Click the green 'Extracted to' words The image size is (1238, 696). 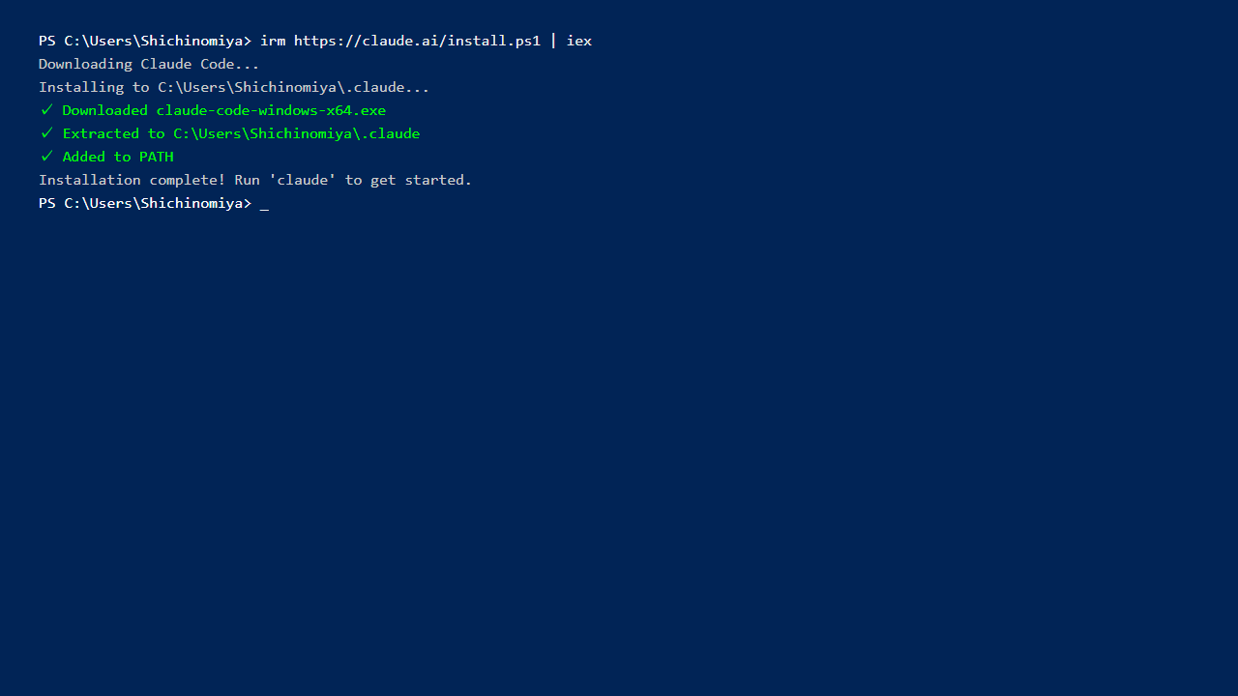coord(114,133)
